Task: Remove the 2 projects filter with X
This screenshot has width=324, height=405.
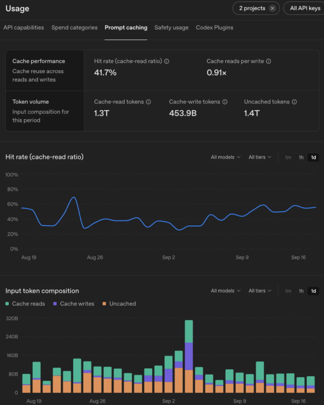Action: pos(272,8)
